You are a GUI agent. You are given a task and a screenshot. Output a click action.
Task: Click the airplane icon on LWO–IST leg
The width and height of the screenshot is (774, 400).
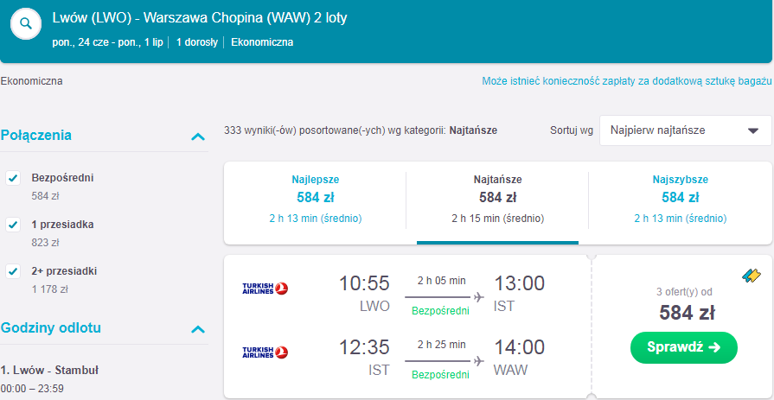[478, 297]
